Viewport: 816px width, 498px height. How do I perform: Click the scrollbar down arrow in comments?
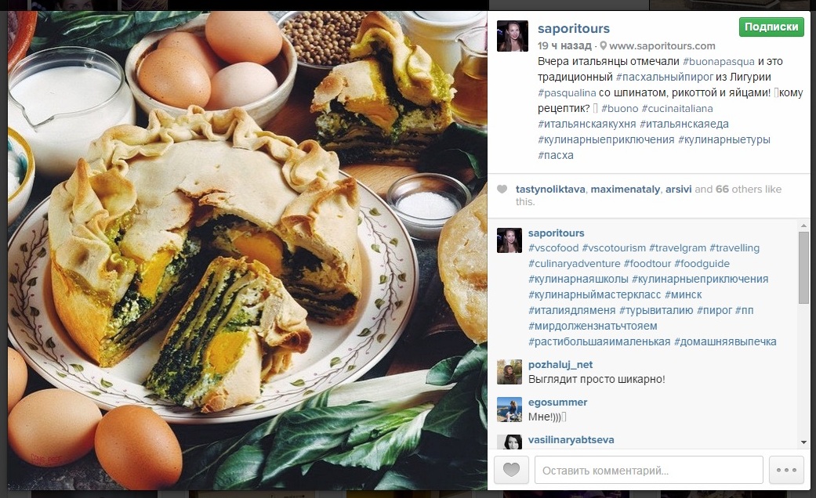pyautogui.click(x=803, y=442)
